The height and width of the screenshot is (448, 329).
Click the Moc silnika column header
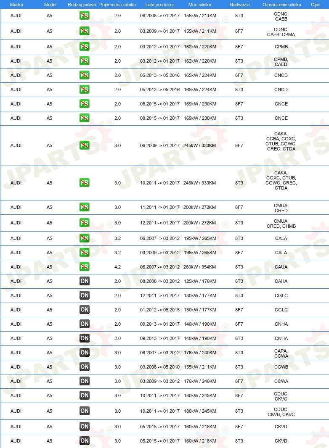[x=200, y=5]
